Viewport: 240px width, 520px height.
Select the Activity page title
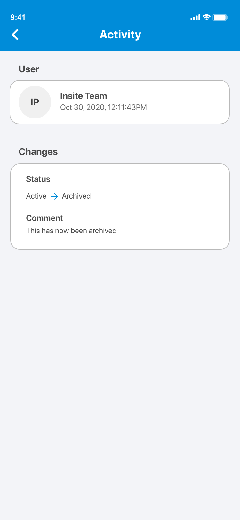120,35
